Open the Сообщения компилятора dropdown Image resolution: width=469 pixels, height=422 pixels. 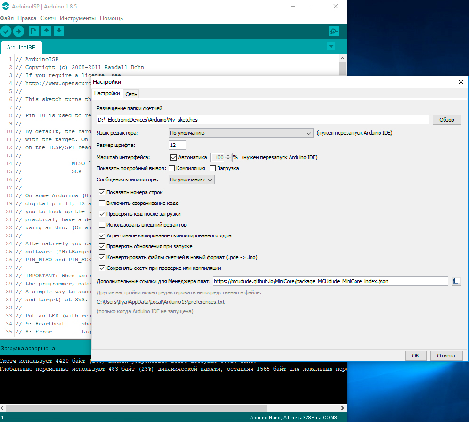coord(191,179)
